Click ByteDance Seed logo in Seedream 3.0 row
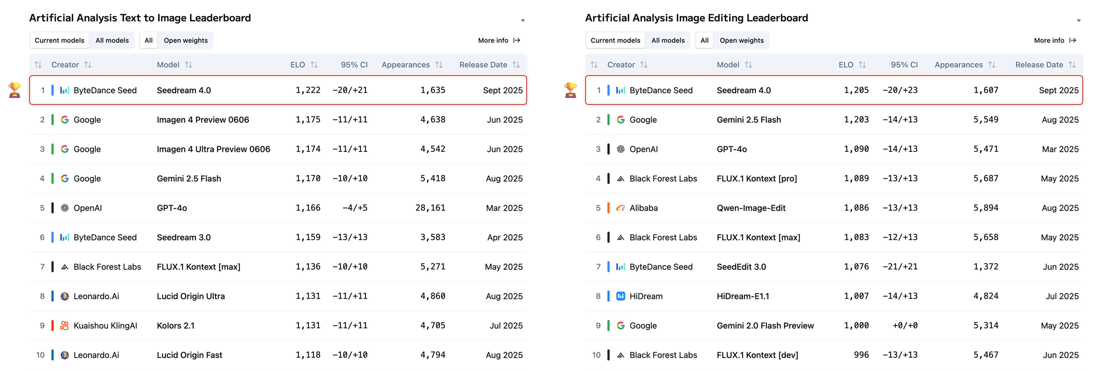The width and height of the screenshot is (1112, 371). [64, 238]
